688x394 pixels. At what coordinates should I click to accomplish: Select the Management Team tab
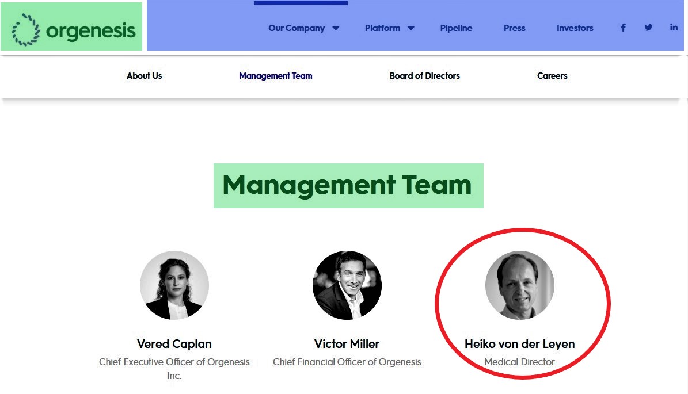tap(276, 76)
